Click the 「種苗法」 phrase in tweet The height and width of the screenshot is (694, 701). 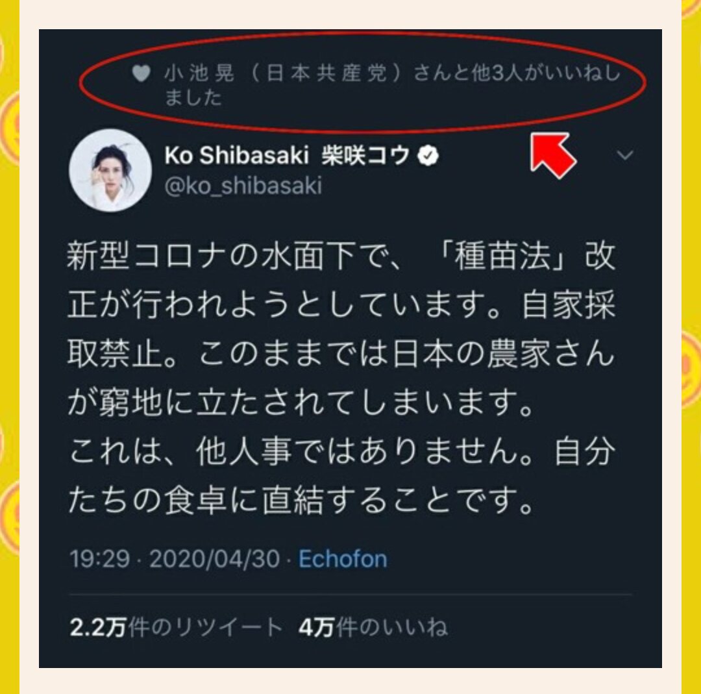[x=504, y=257]
